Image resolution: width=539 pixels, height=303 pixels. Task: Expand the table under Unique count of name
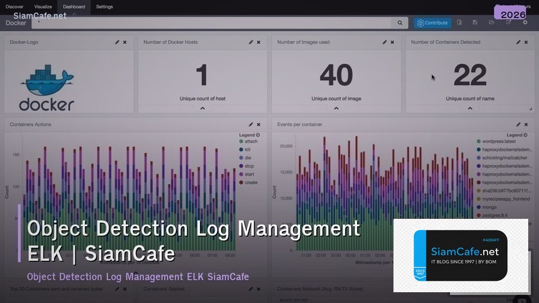tap(470, 108)
